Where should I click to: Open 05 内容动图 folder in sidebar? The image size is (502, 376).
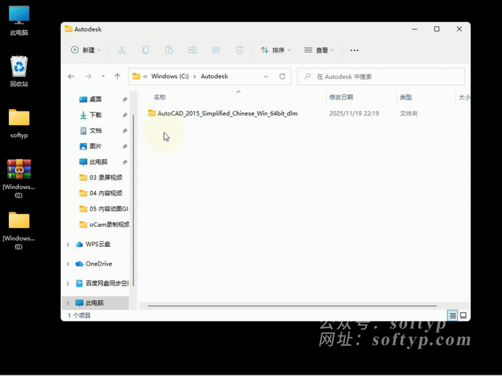pos(104,209)
